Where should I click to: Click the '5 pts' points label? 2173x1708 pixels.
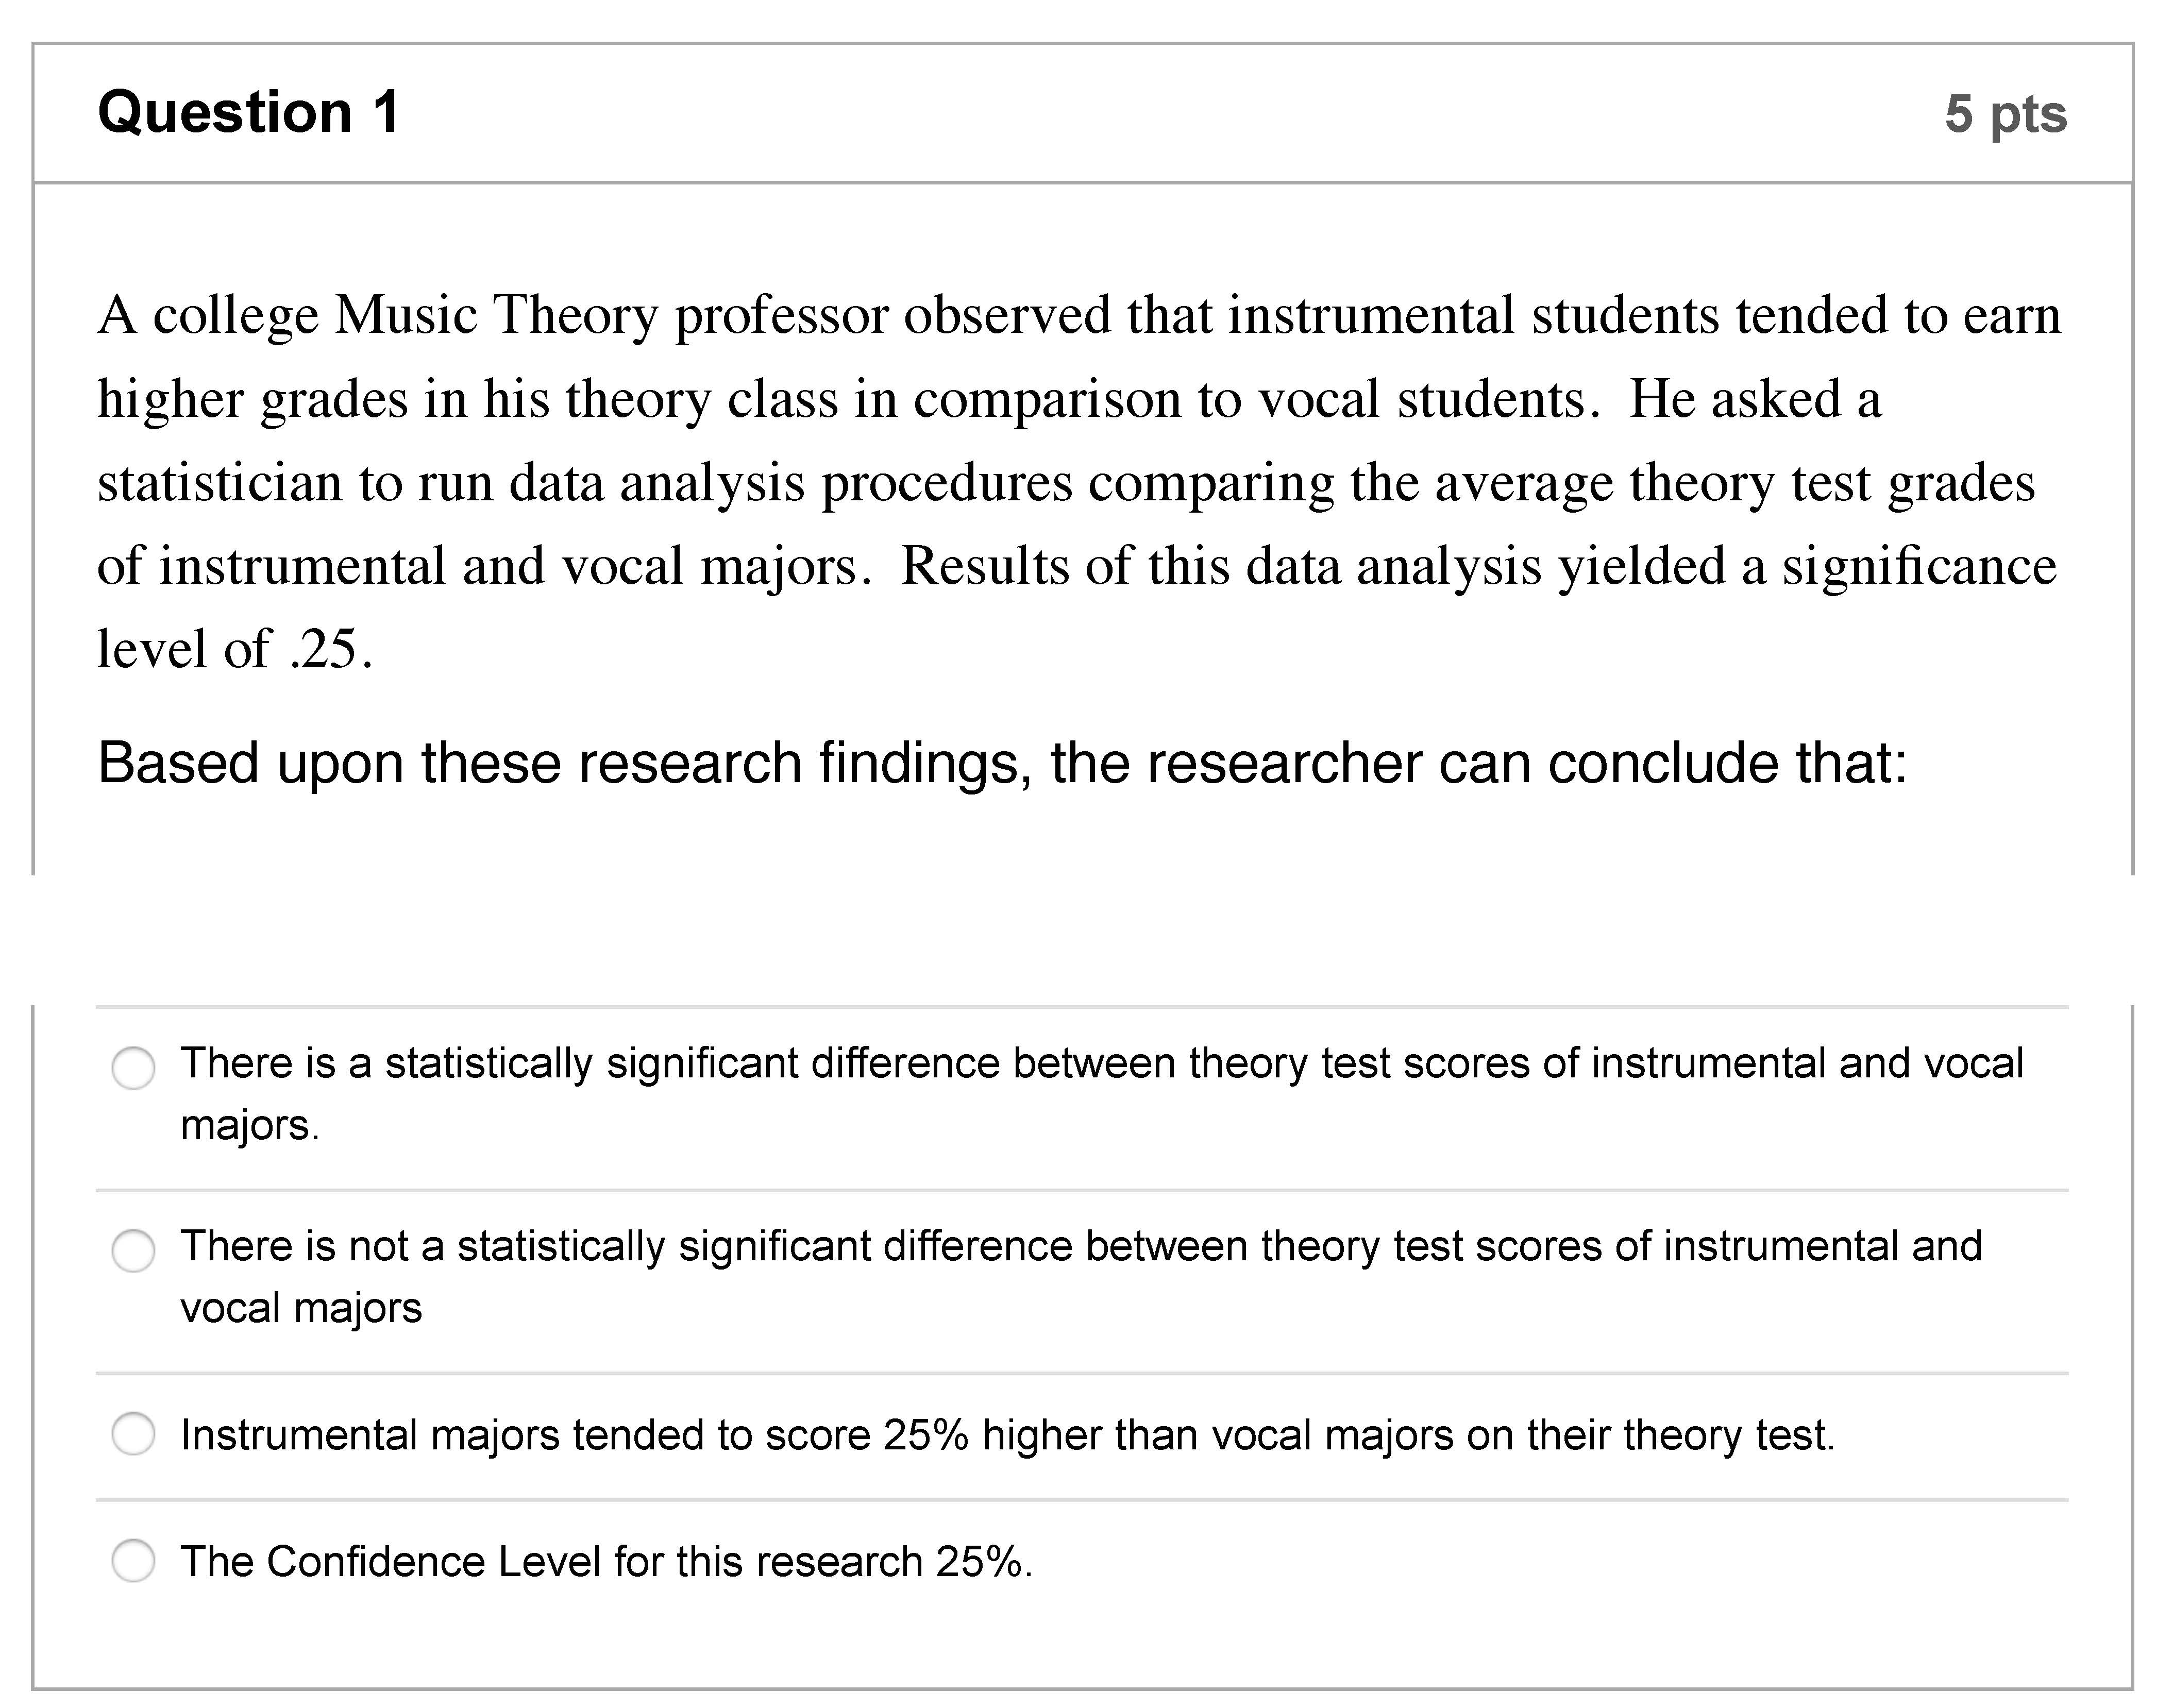click(2005, 114)
